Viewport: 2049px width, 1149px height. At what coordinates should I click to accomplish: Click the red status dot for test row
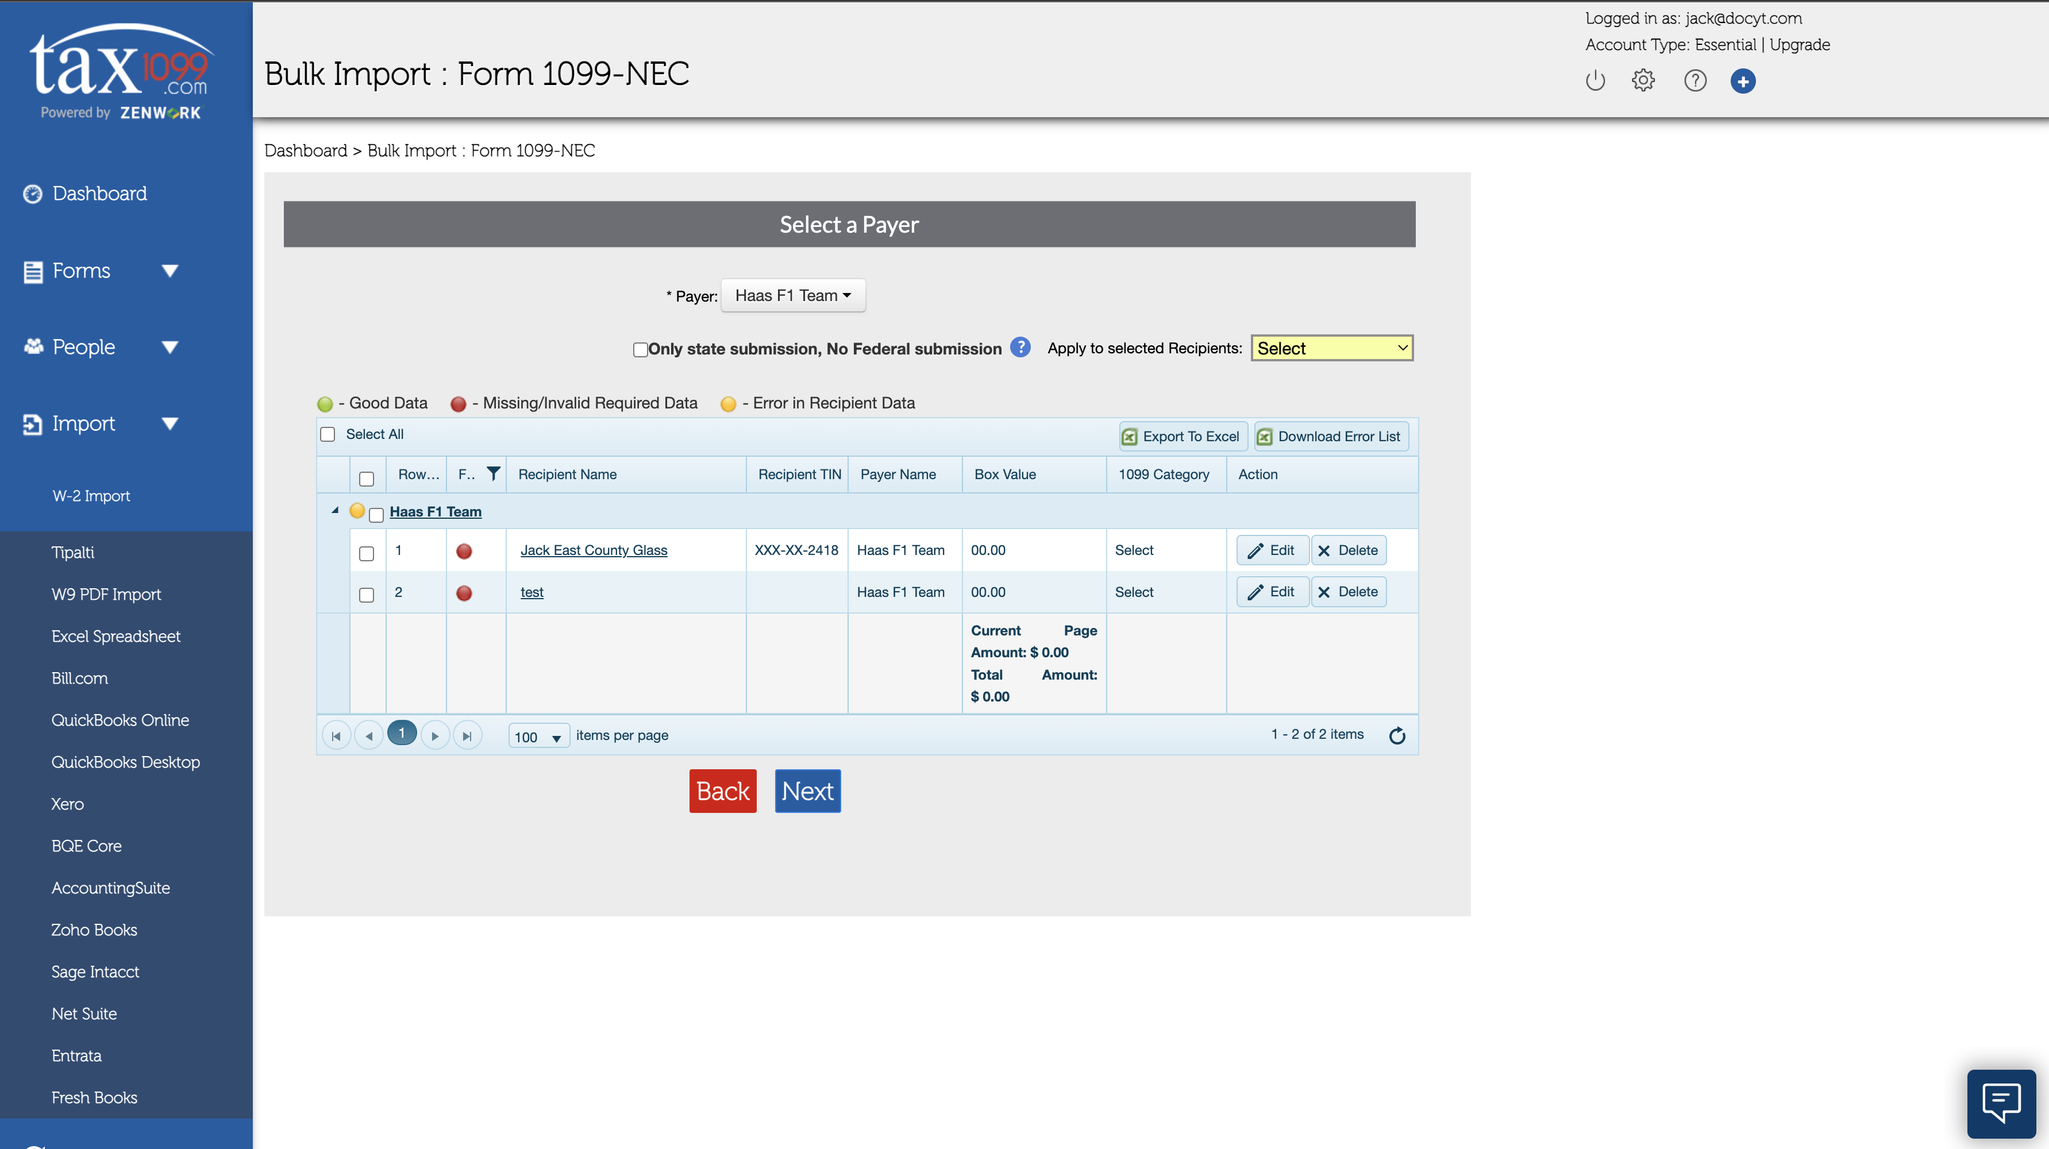[x=464, y=593]
